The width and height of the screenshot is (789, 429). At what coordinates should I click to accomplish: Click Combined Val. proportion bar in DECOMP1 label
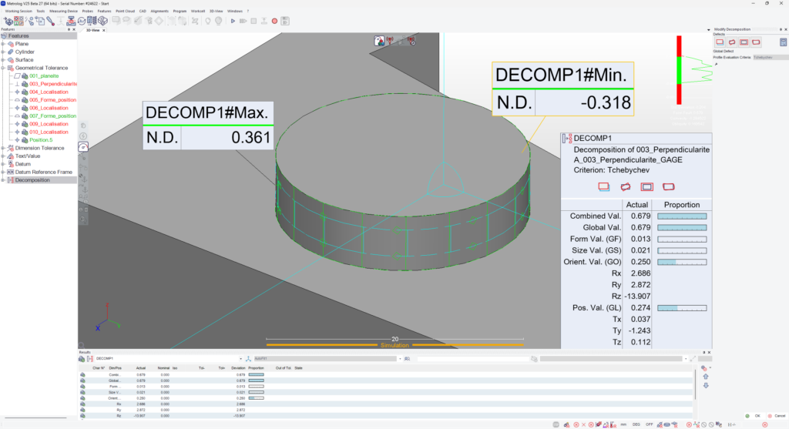coord(682,216)
